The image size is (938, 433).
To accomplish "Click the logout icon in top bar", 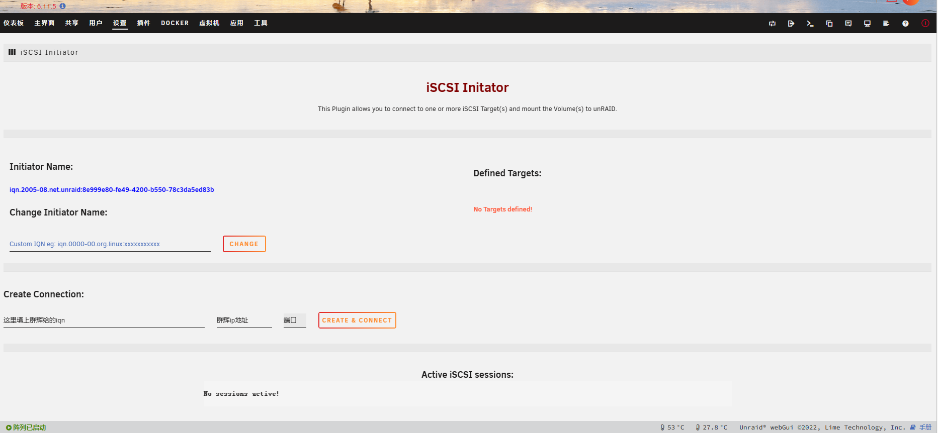I will pos(791,24).
